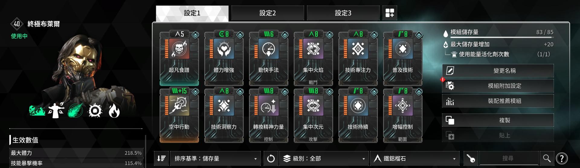Click the reset filters circular arrow icon
The height and width of the screenshot is (168, 580).
271,158
